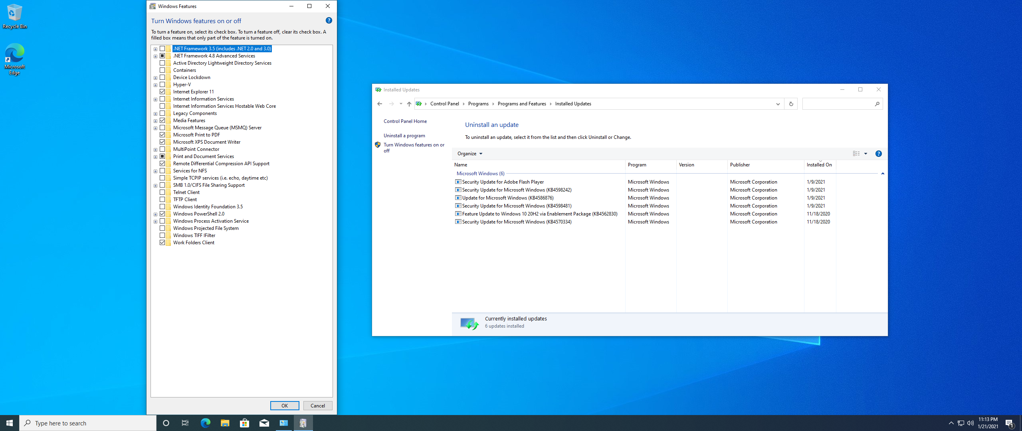Select Security Update for Adobe Flash Player

pyautogui.click(x=644, y=182)
